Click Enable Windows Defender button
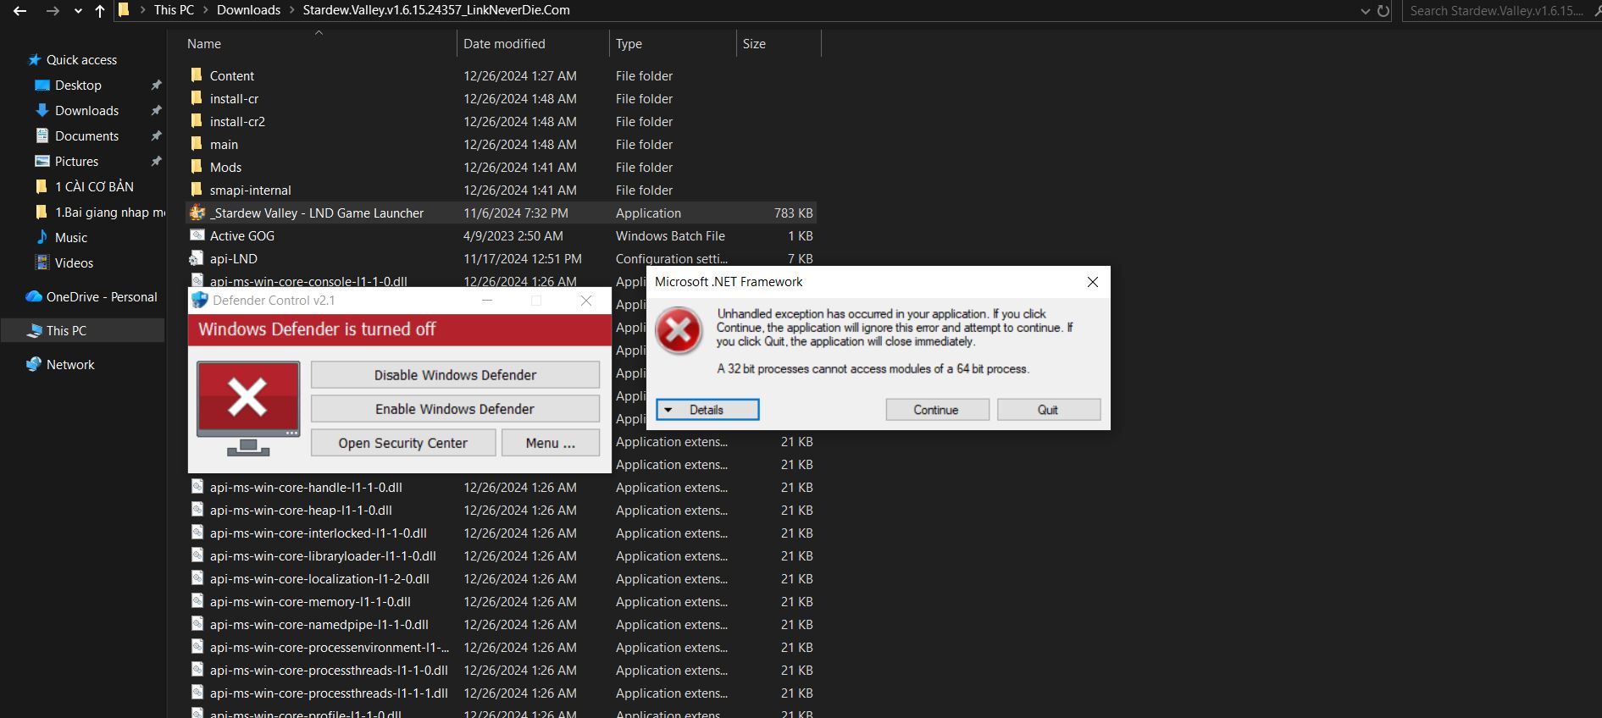Image resolution: width=1602 pixels, height=718 pixels. click(x=455, y=409)
